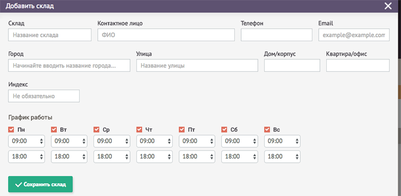The image size is (401, 196).
Task: Click the Email example field
Action: coord(354,35)
